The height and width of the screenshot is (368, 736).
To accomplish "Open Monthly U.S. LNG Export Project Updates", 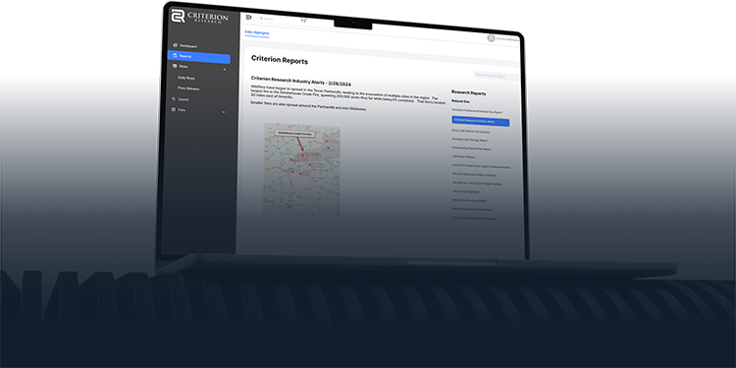I will tap(477, 184).
